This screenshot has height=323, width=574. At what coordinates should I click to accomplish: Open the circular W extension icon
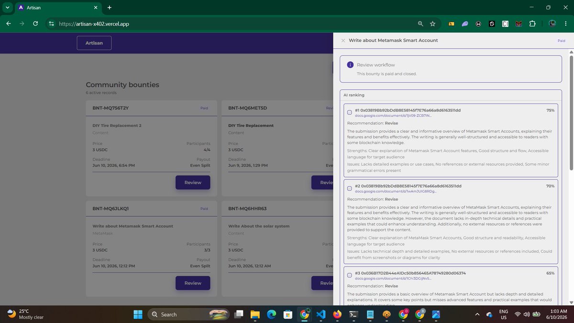[x=478, y=23]
